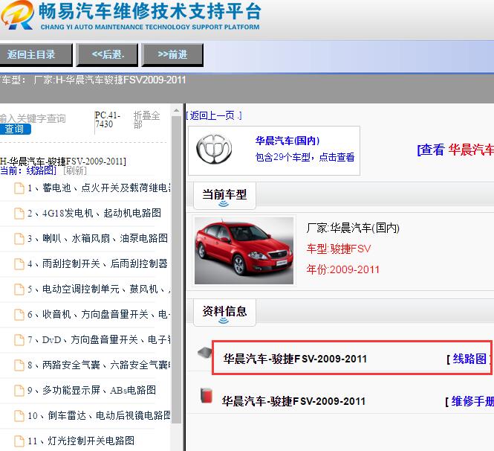
Task: Click 包含29个车型，点击查看 link
Action: (305, 157)
